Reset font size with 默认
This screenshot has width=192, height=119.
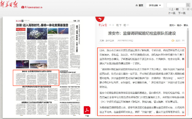(x=186, y=25)
